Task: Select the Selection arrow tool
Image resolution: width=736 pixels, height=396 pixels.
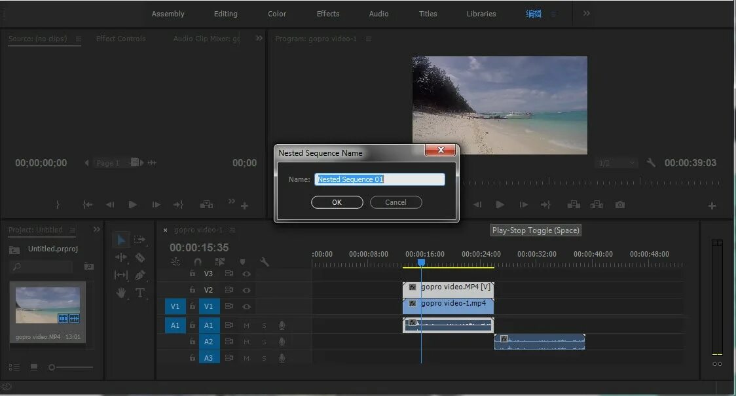Action: 121,240
